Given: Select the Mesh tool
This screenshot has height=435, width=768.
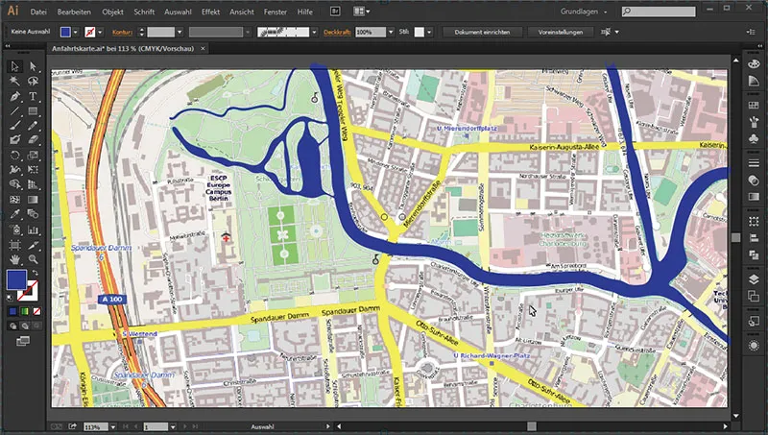Looking at the screenshot, I should 14,200.
